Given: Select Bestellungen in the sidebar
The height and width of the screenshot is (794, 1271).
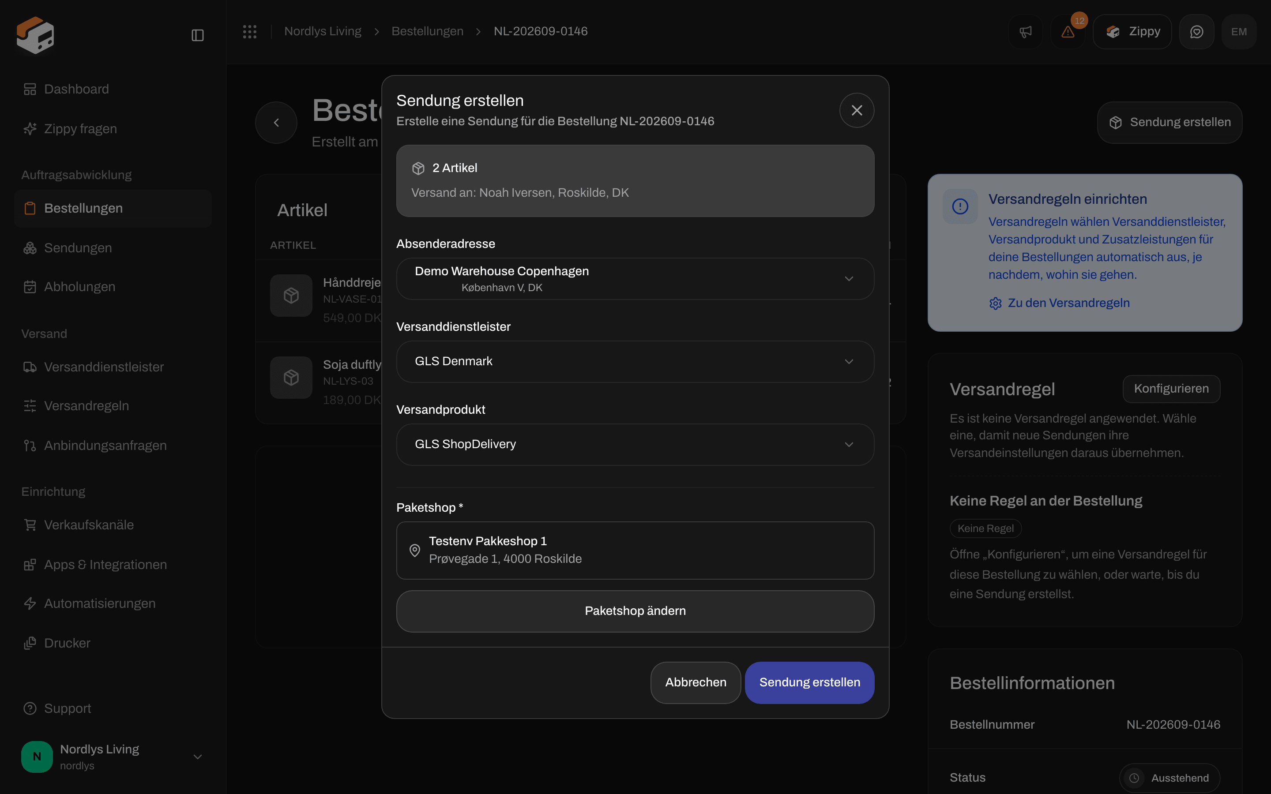Looking at the screenshot, I should (x=113, y=209).
